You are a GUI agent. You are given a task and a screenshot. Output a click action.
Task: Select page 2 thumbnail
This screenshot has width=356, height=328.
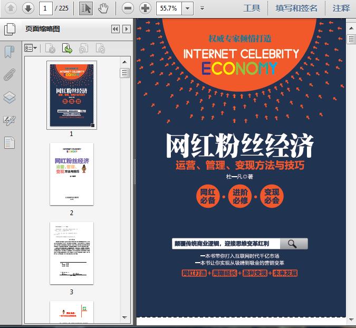click(x=72, y=174)
